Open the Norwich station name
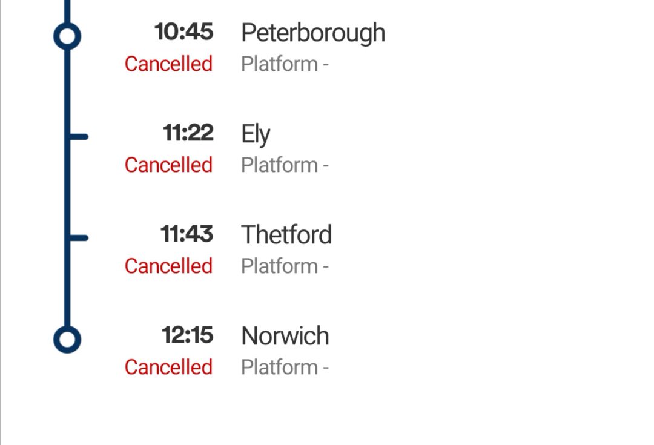 click(x=285, y=336)
